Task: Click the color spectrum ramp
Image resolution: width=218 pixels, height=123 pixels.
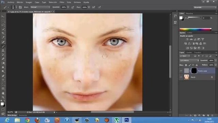Action: pyautogui.click(x=196, y=29)
